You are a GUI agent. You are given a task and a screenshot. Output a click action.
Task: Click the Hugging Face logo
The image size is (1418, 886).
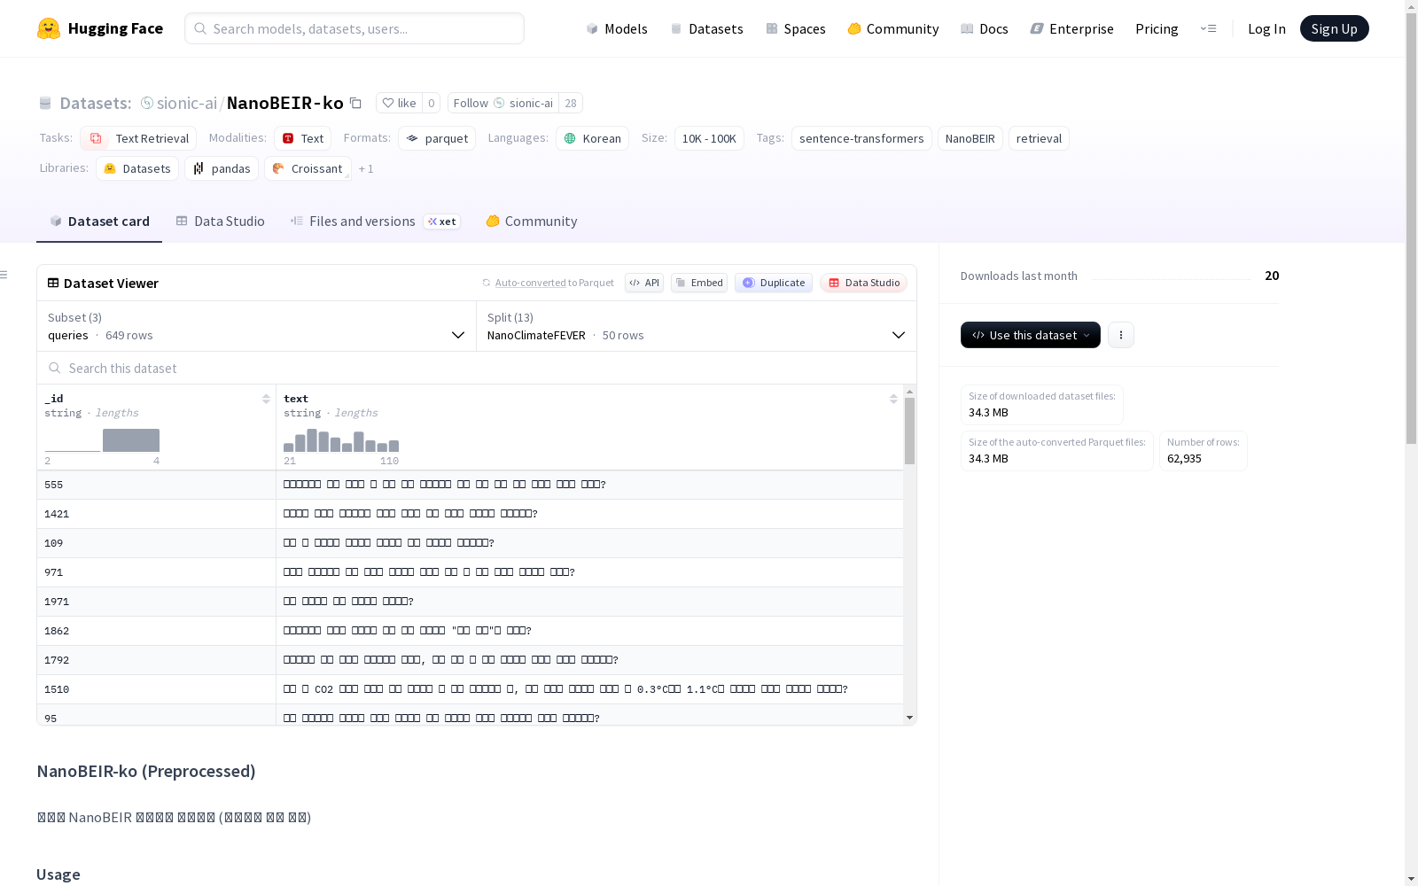point(99,28)
